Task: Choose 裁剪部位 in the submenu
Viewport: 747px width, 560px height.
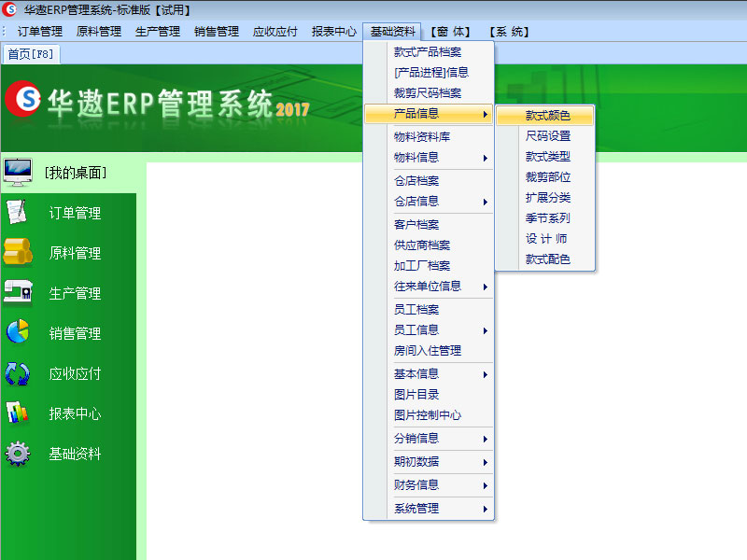Action: 545,177
